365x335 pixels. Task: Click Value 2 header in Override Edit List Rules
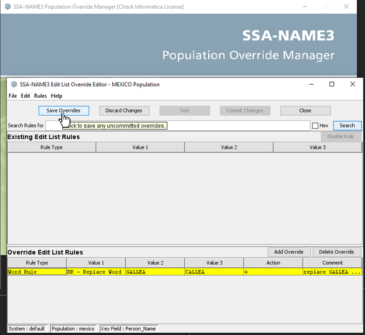coord(155,263)
